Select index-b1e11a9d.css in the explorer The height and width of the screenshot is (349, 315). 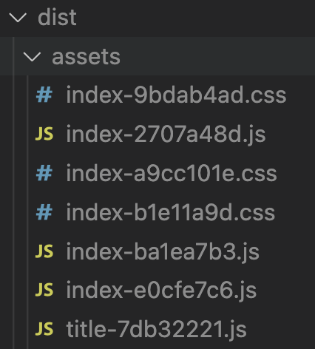pos(170,212)
